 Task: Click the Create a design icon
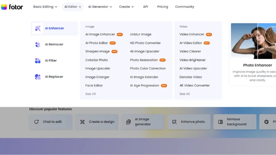(x=82, y=122)
